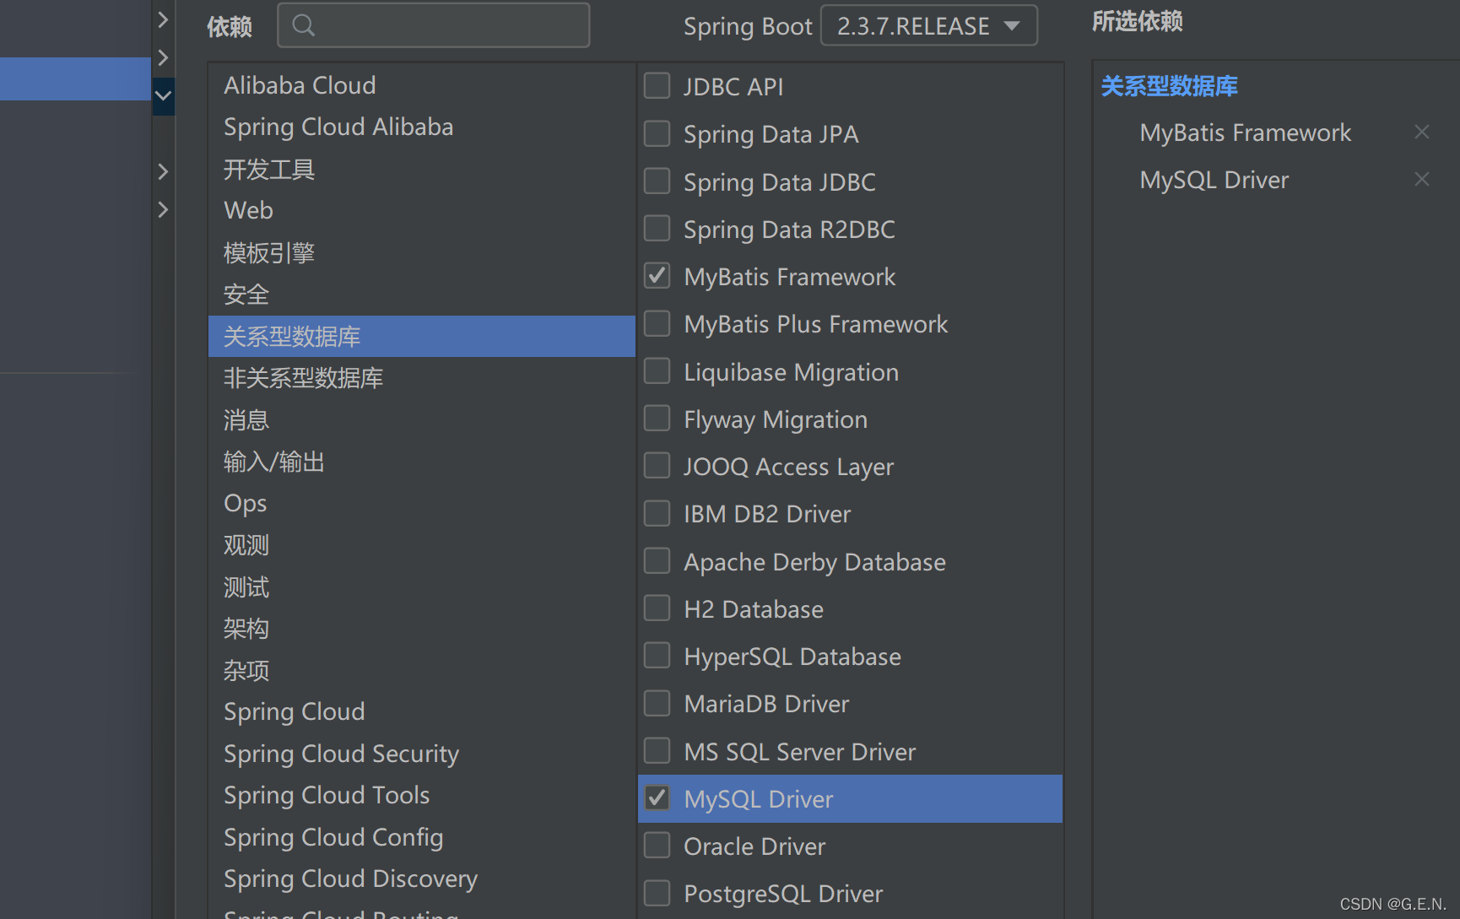
Task: Check Spring Data R2DBC option
Action: click(x=657, y=229)
